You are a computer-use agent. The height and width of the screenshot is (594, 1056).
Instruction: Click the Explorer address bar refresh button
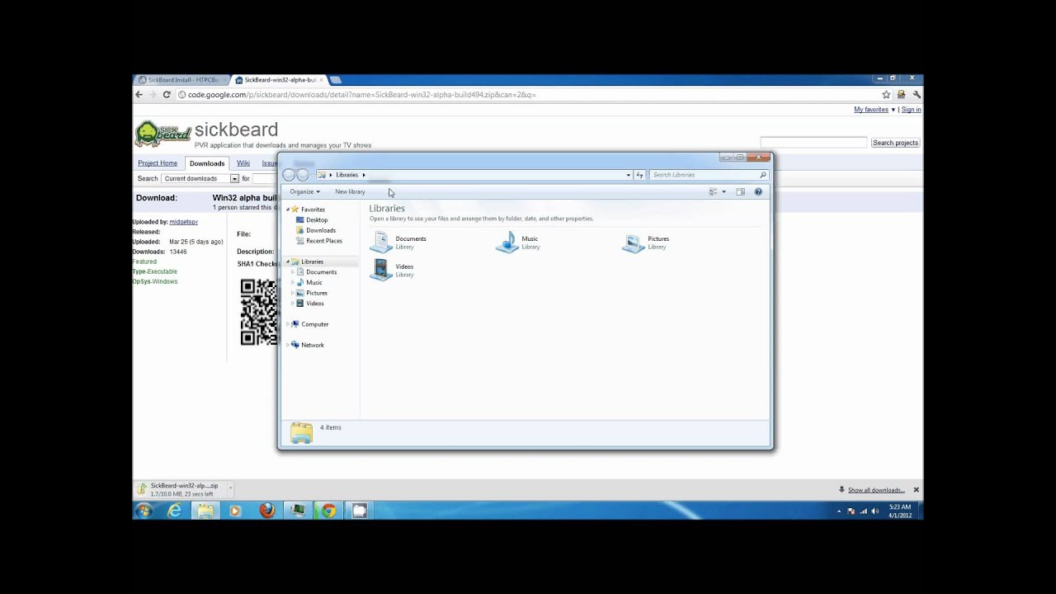639,175
